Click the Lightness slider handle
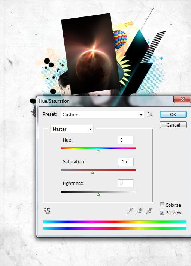 pyautogui.click(x=98, y=194)
